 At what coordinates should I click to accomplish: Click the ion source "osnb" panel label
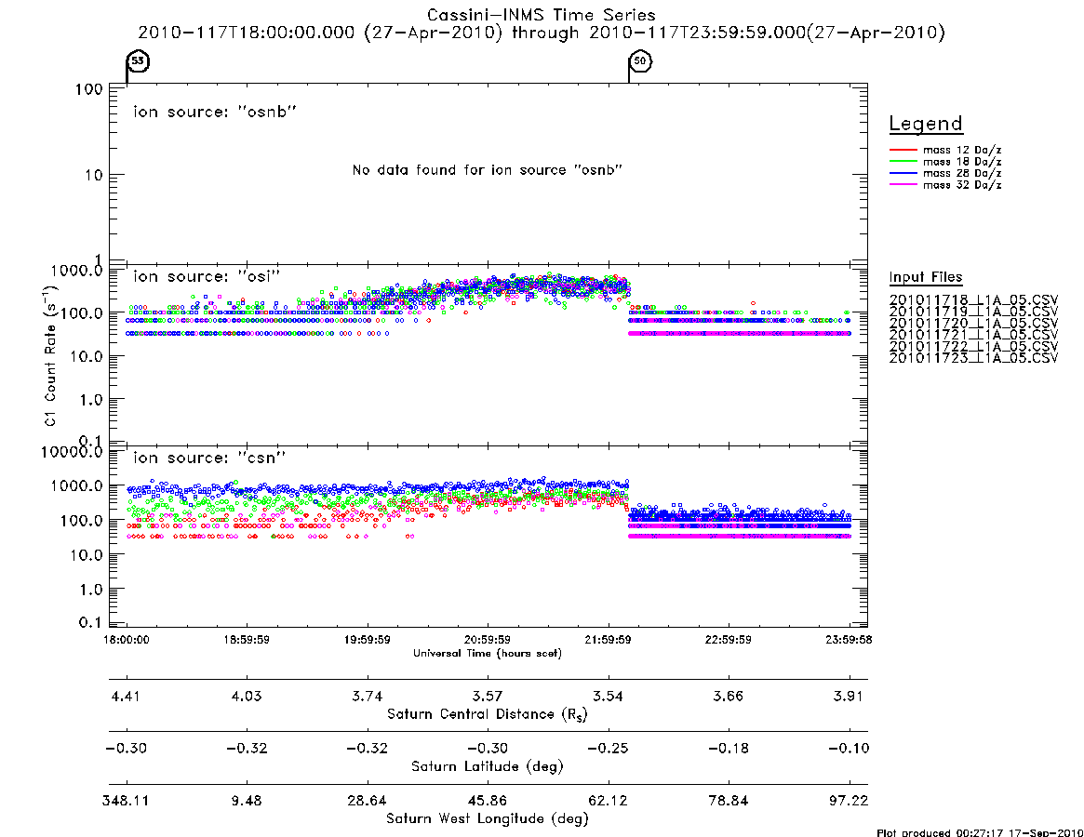coord(215,112)
